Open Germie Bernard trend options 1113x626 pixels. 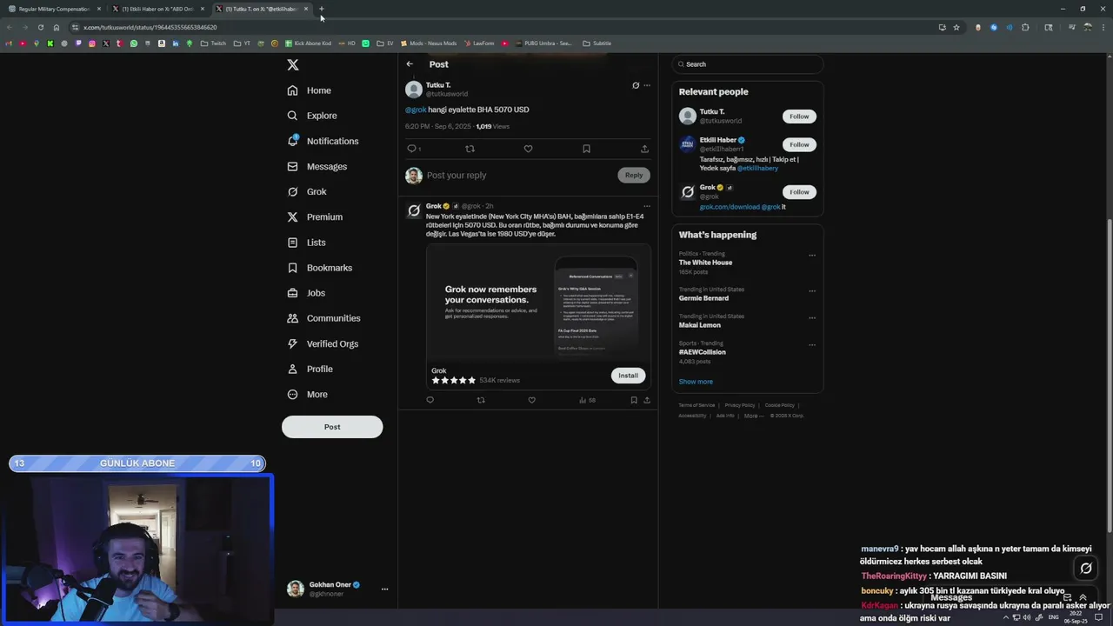[x=812, y=291]
